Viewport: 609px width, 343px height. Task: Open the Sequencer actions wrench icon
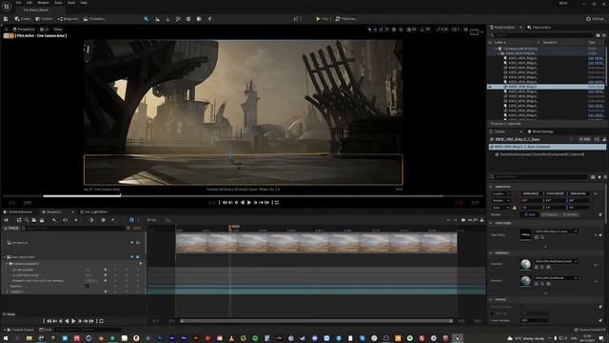point(54,220)
